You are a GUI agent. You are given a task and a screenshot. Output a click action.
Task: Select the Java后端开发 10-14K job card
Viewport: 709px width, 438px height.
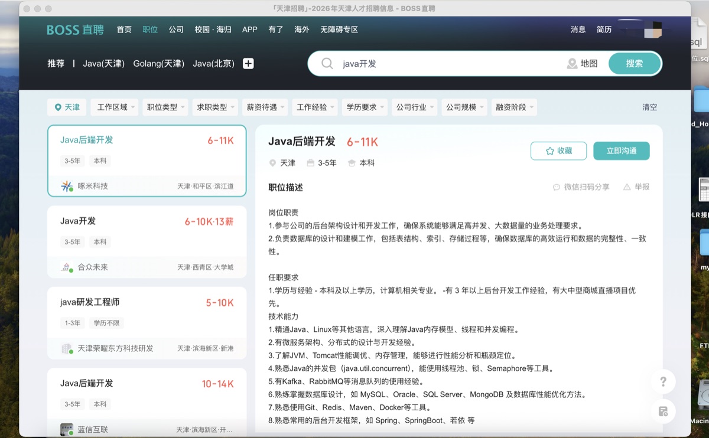click(x=147, y=403)
